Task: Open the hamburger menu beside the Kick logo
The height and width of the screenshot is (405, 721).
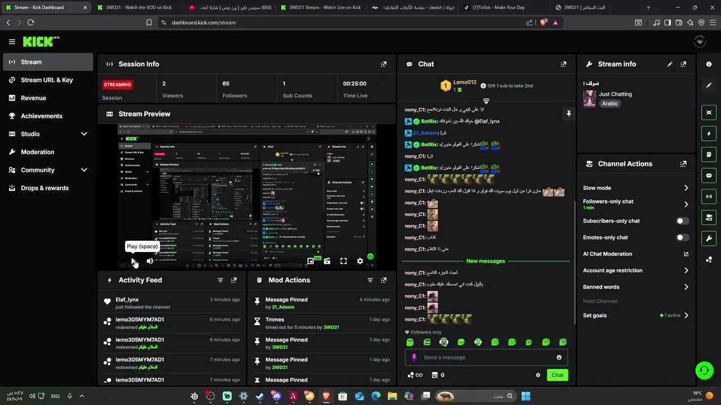Action: click(12, 42)
